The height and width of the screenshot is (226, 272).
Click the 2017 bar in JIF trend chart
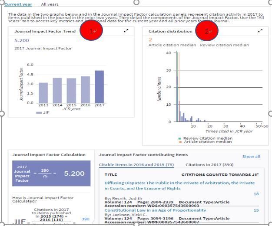point(100,86)
